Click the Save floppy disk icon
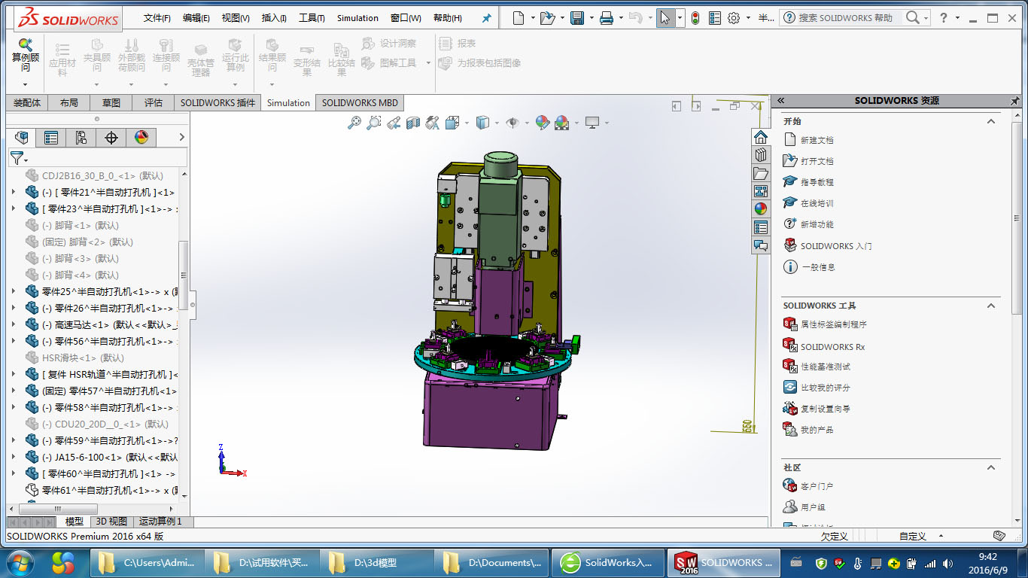The width and height of the screenshot is (1028, 578). point(577,18)
